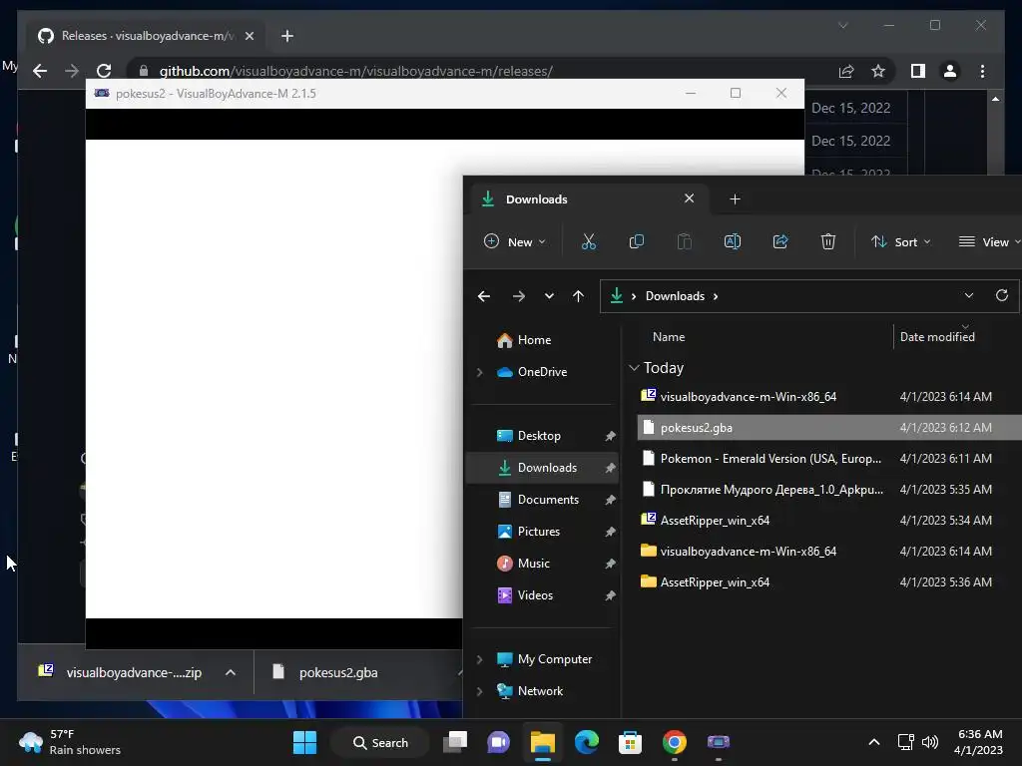1022x766 pixels.
Task: Open the weather widget on taskbar
Action: 70,742
